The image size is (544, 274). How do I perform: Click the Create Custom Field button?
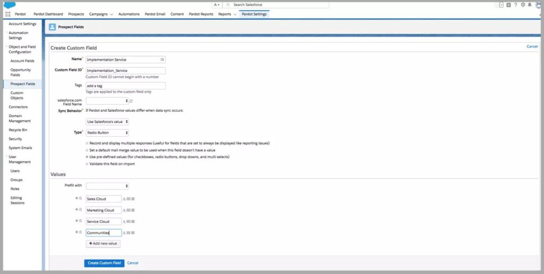[x=104, y=263]
